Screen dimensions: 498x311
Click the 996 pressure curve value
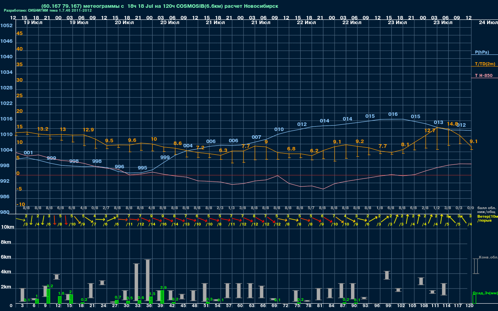[119, 167]
